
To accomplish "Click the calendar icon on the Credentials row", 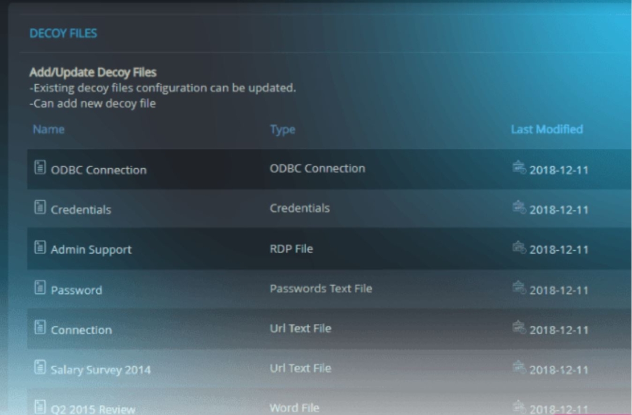I will [521, 208].
